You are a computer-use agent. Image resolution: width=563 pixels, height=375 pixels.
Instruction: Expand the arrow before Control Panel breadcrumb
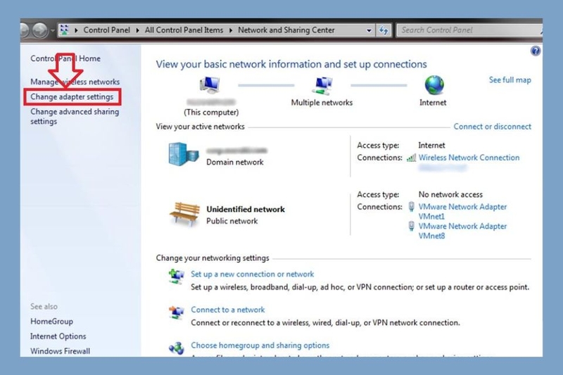pyautogui.click(x=76, y=30)
